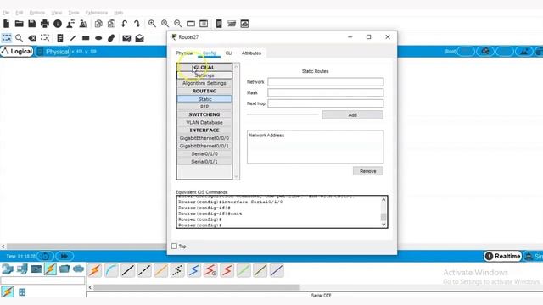Select the Draw Line tool

73,38
